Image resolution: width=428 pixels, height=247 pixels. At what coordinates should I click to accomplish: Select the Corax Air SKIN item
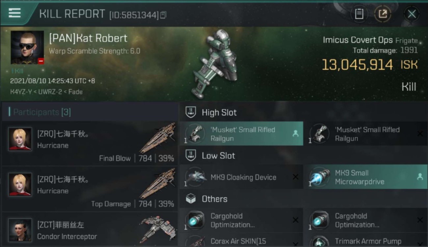tap(241, 241)
